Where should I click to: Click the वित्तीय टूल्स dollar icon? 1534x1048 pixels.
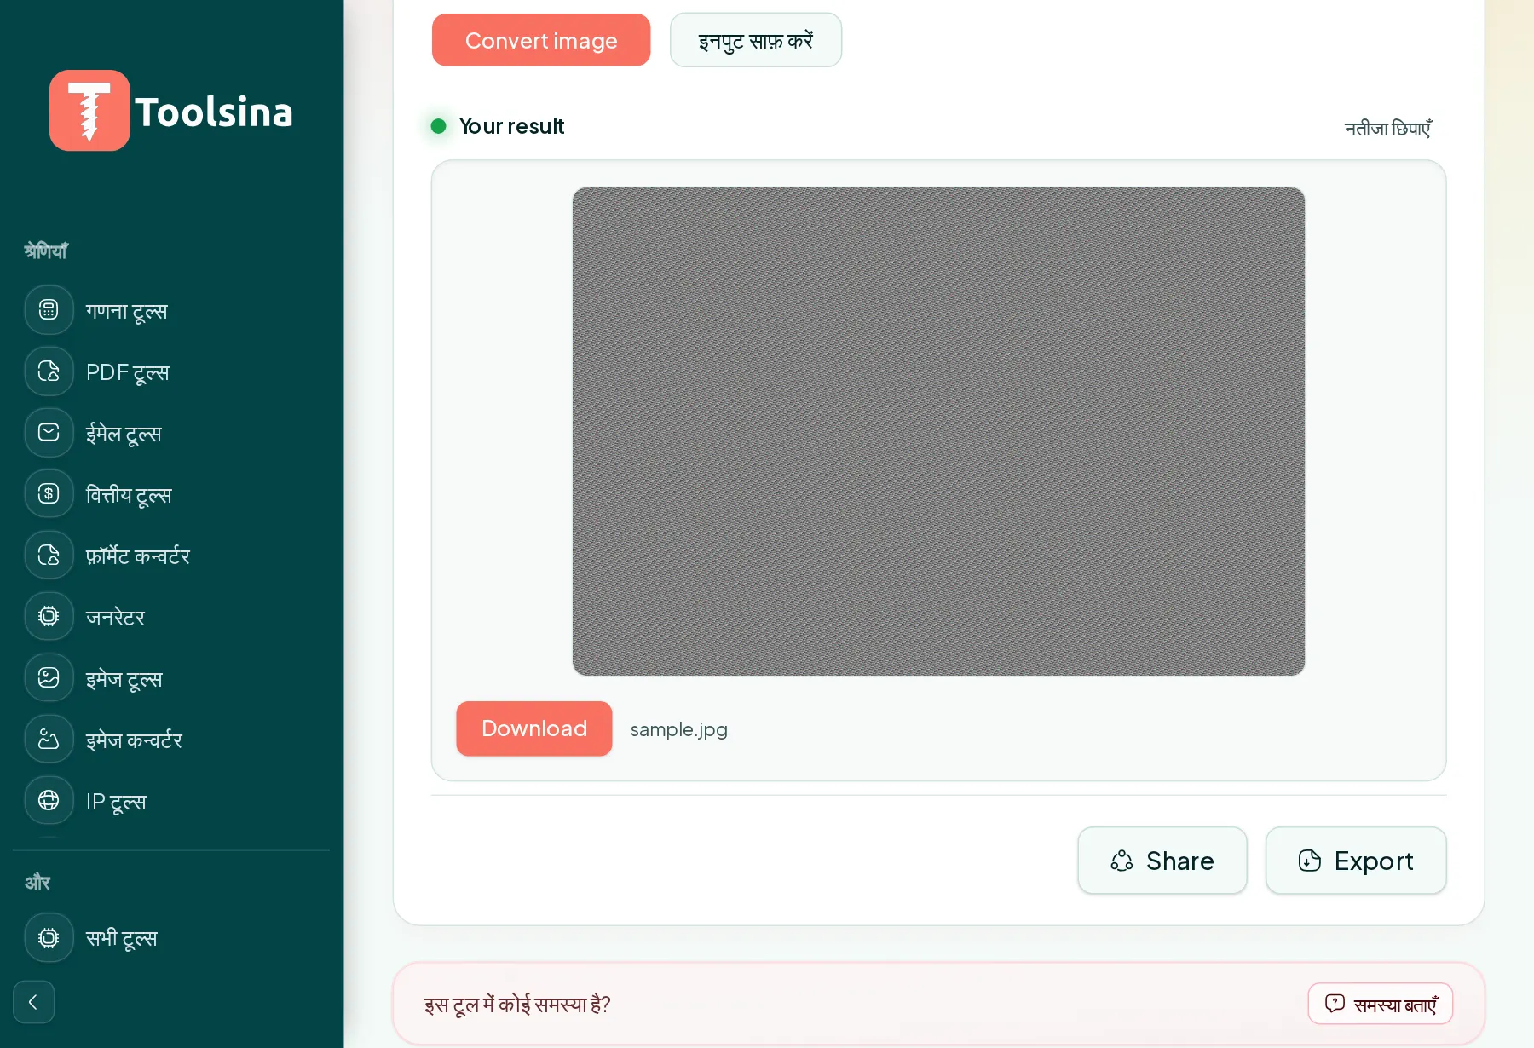pyautogui.click(x=49, y=494)
